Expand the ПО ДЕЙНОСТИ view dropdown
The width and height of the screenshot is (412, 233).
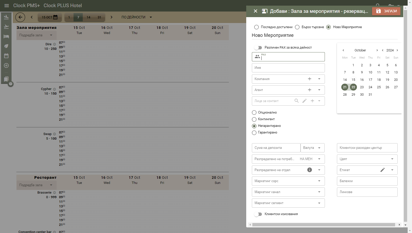click(x=137, y=17)
